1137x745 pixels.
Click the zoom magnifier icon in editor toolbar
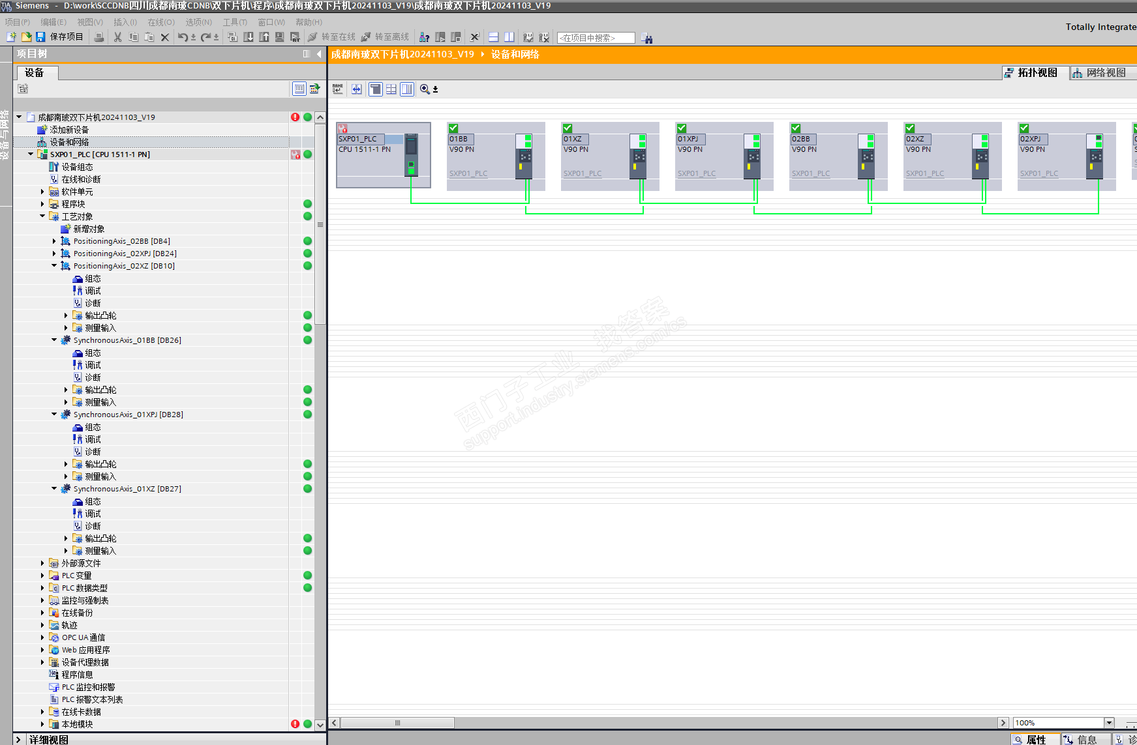tap(425, 89)
